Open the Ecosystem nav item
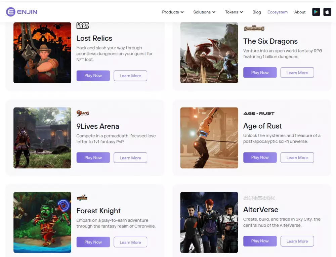The image size is (336, 257). 277,12
